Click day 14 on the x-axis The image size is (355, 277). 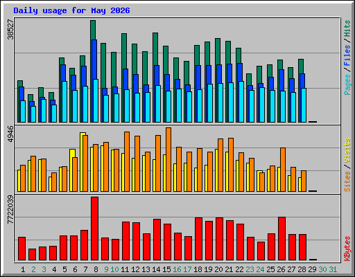tap(156, 269)
